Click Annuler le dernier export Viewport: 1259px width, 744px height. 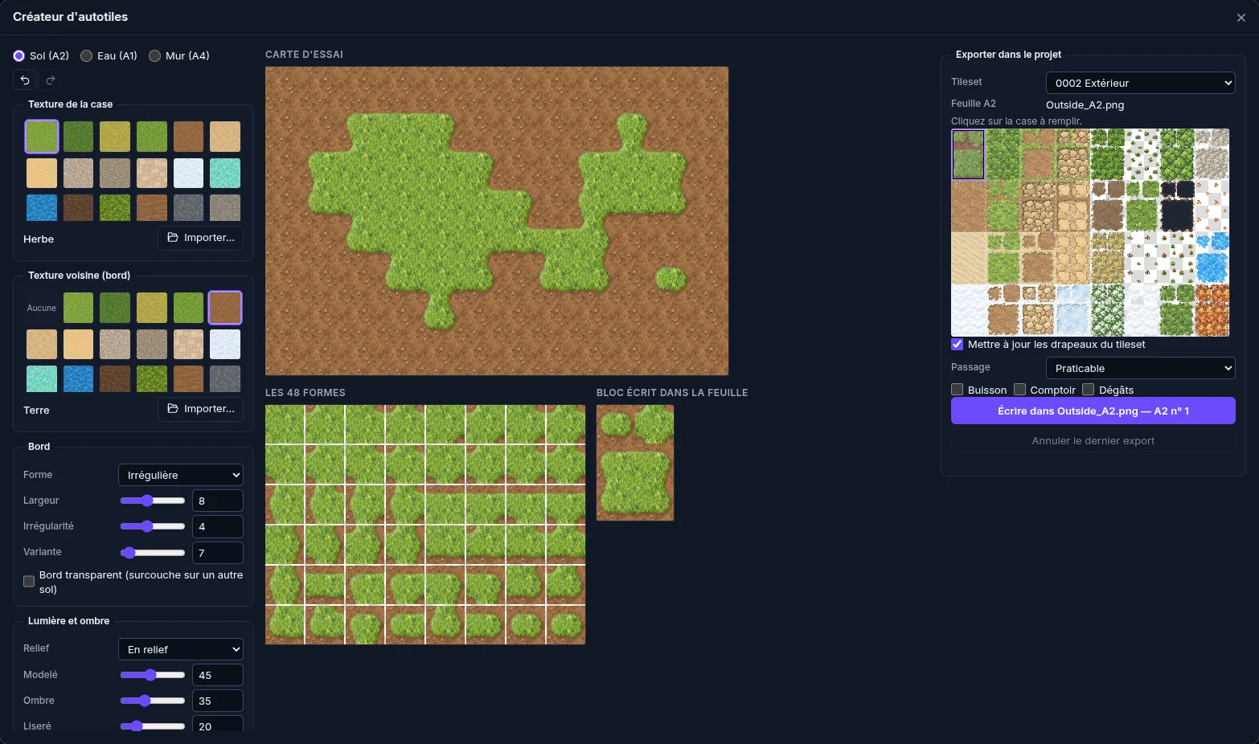[1093, 440]
